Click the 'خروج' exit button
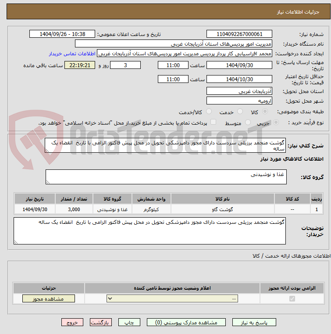This screenshot has width=331, height=334. (72, 322)
